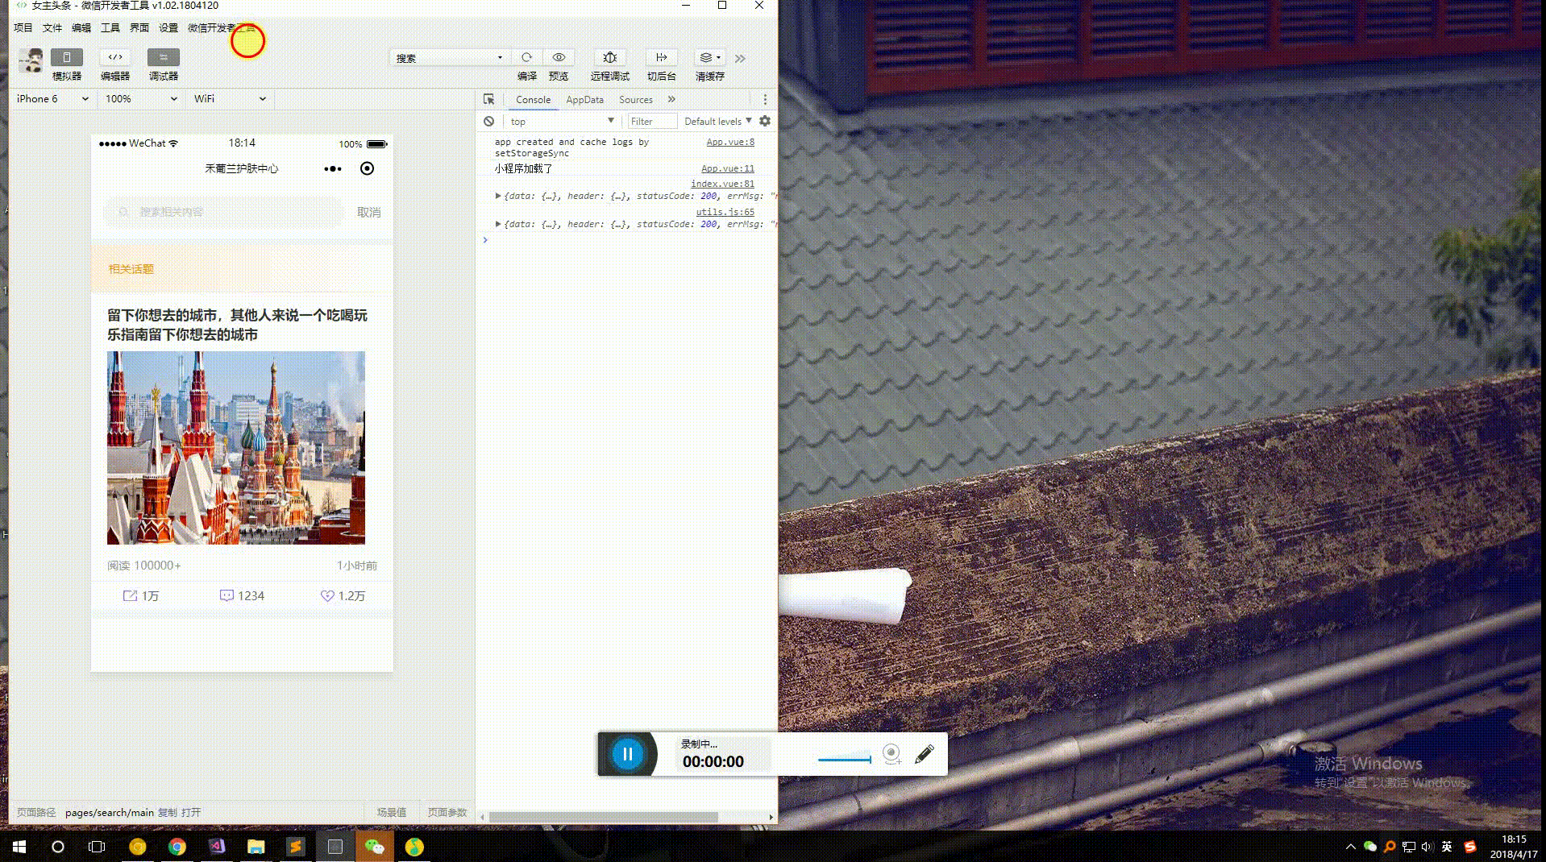
Task: Show more devtools tabs
Action: coord(671,99)
